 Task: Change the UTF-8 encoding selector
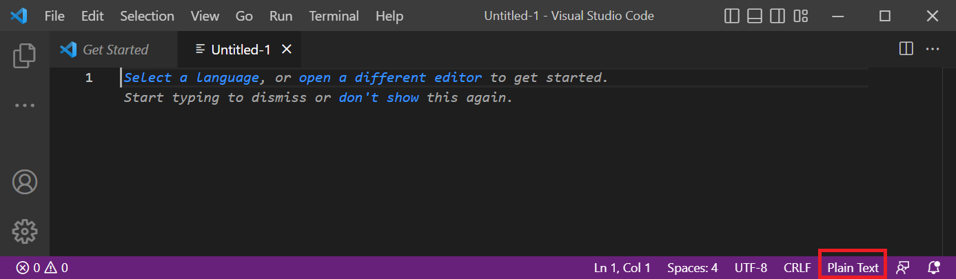click(x=751, y=268)
